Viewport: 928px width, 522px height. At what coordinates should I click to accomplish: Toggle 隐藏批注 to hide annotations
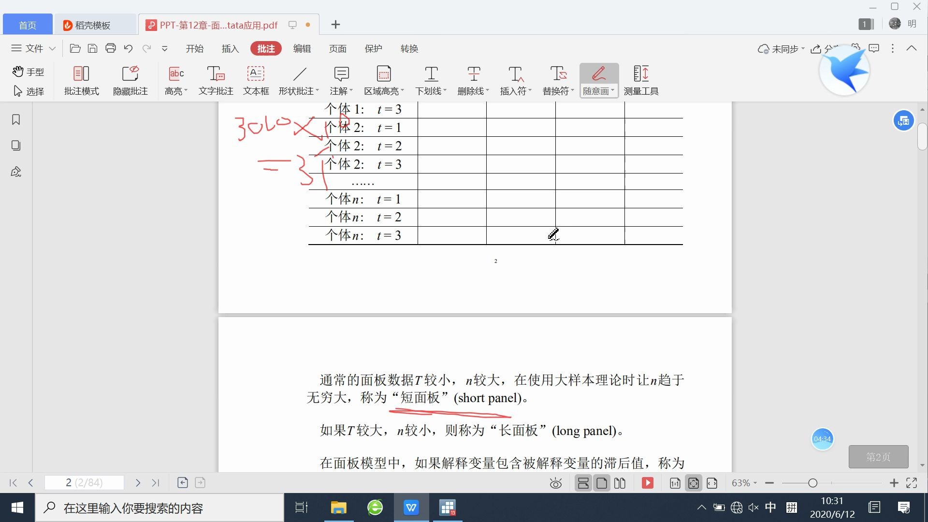click(130, 80)
